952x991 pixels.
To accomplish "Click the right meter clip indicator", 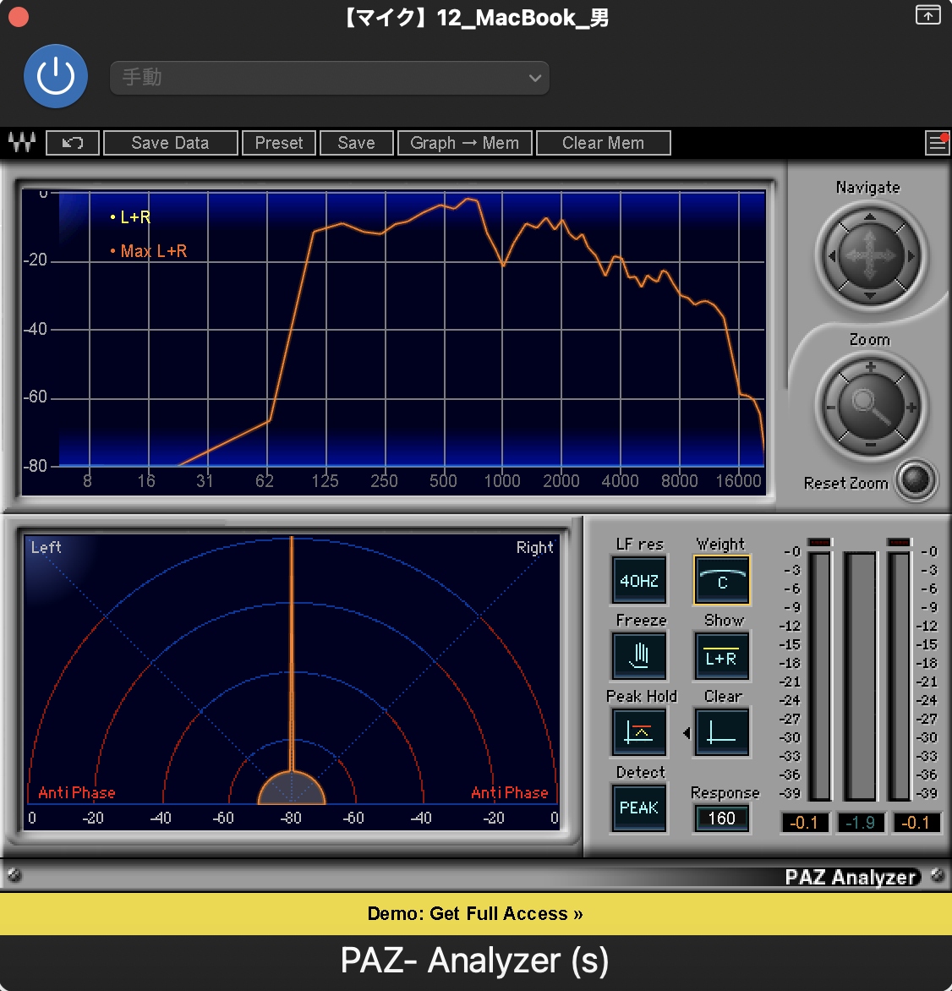I will tap(899, 542).
